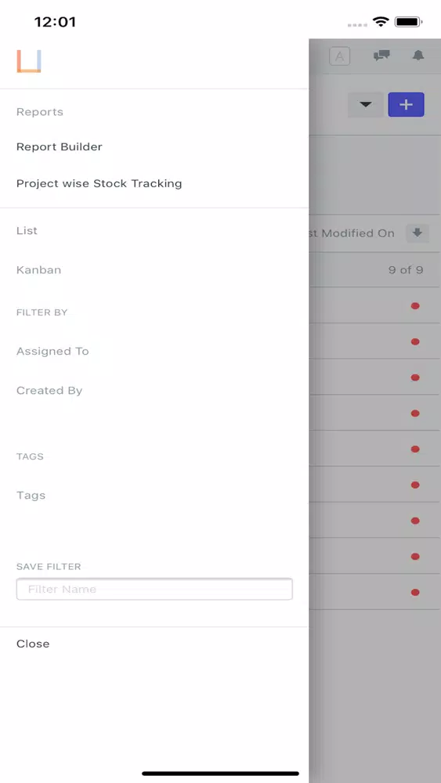Screen dimensions: 441x783
Task: Switch to Kanban view
Action: [x=39, y=270]
